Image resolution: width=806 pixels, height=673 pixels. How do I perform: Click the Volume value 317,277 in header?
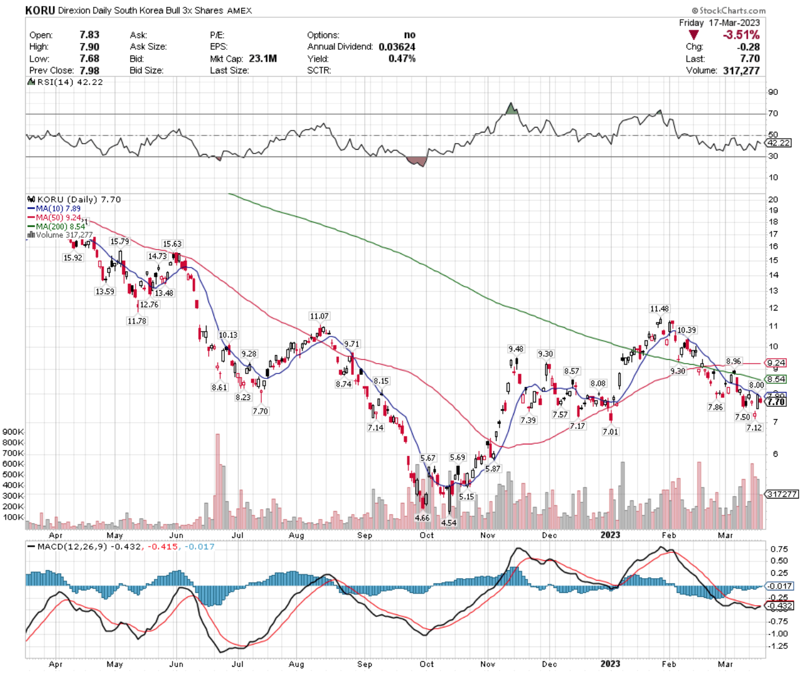pos(742,70)
